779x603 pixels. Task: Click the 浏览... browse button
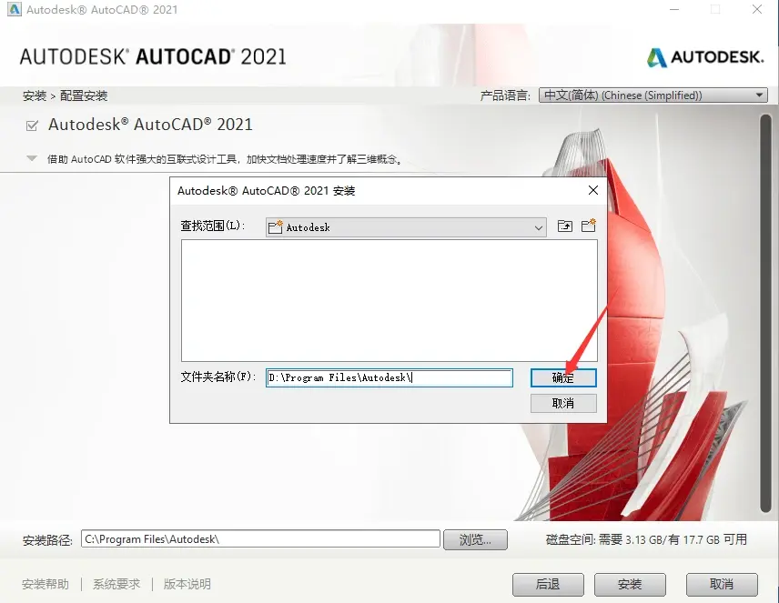tap(475, 539)
